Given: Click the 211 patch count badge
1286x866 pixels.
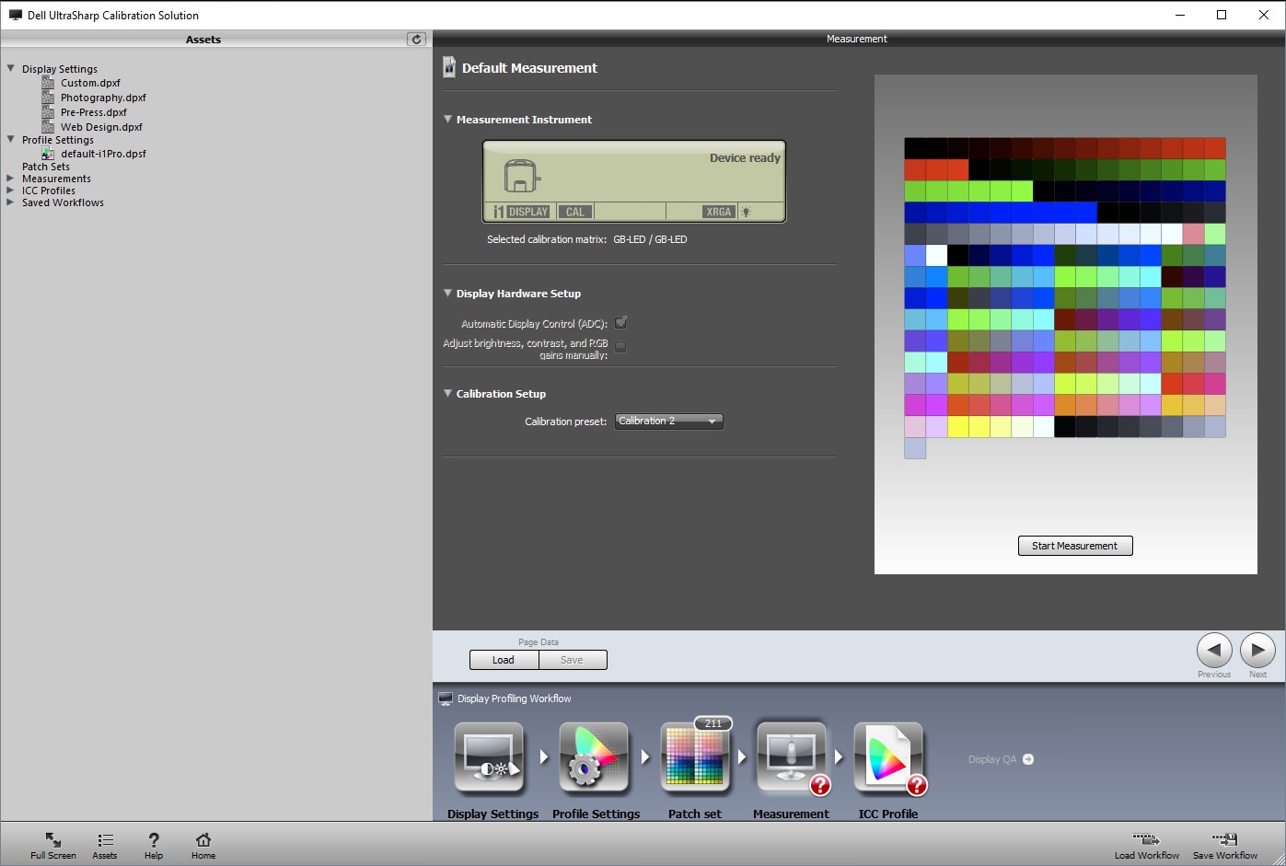Looking at the screenshot, I should point(713,723).
